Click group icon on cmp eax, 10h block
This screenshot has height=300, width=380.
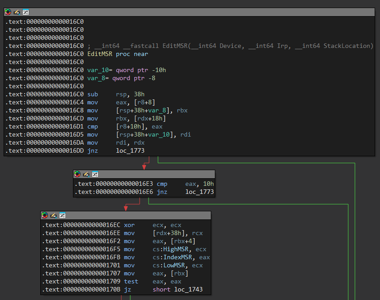tap(95, 174)
